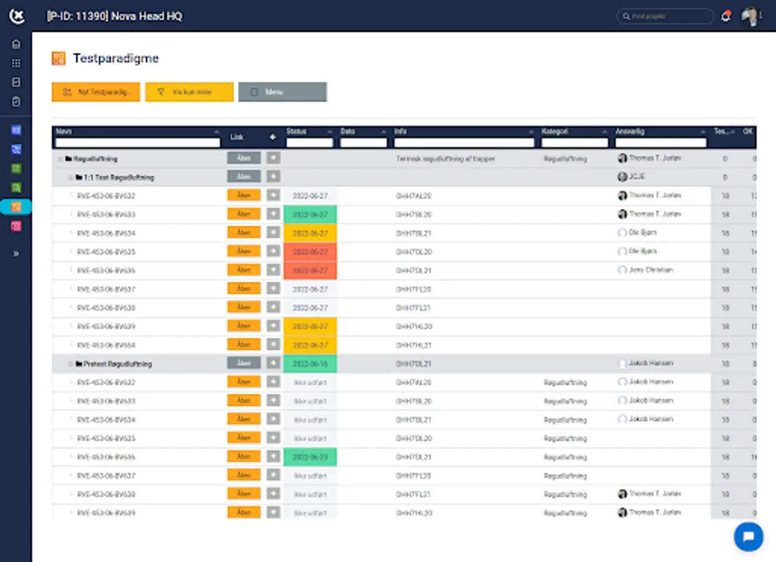
Task: Sort by the Ansvarlig column arrow
Action: point(703,132)
